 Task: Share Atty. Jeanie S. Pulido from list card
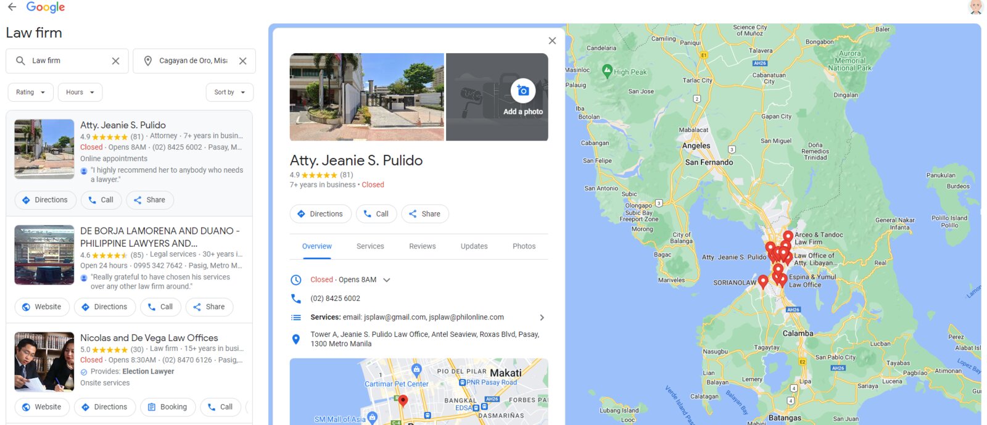tap(150, 200)
